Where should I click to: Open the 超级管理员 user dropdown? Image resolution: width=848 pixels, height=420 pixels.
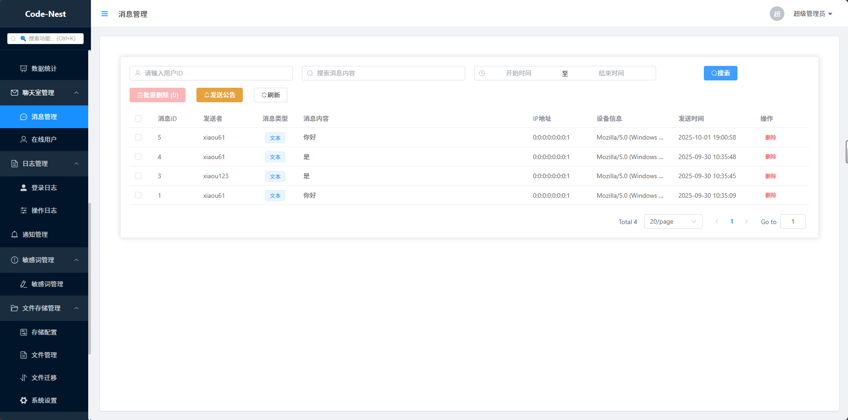(813, 14)
